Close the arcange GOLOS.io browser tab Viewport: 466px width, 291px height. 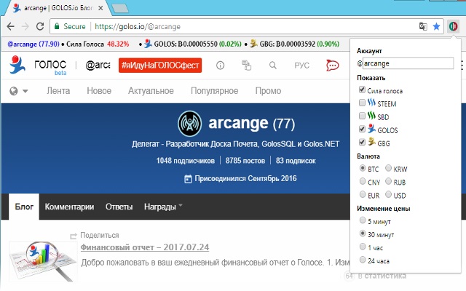100,8
